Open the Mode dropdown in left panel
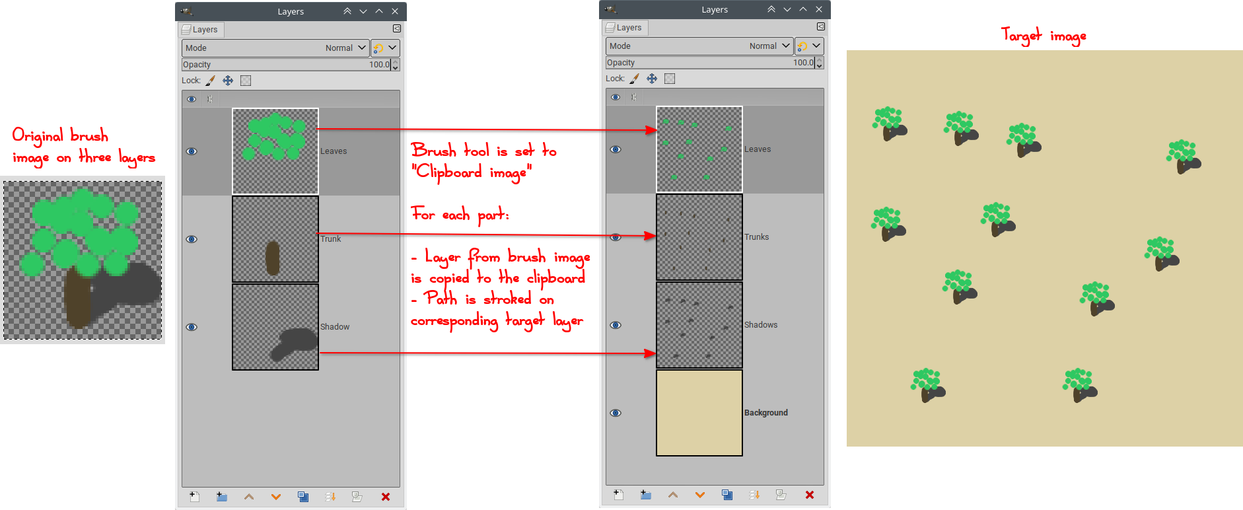 pyautogui.click(x=275, y=48)
